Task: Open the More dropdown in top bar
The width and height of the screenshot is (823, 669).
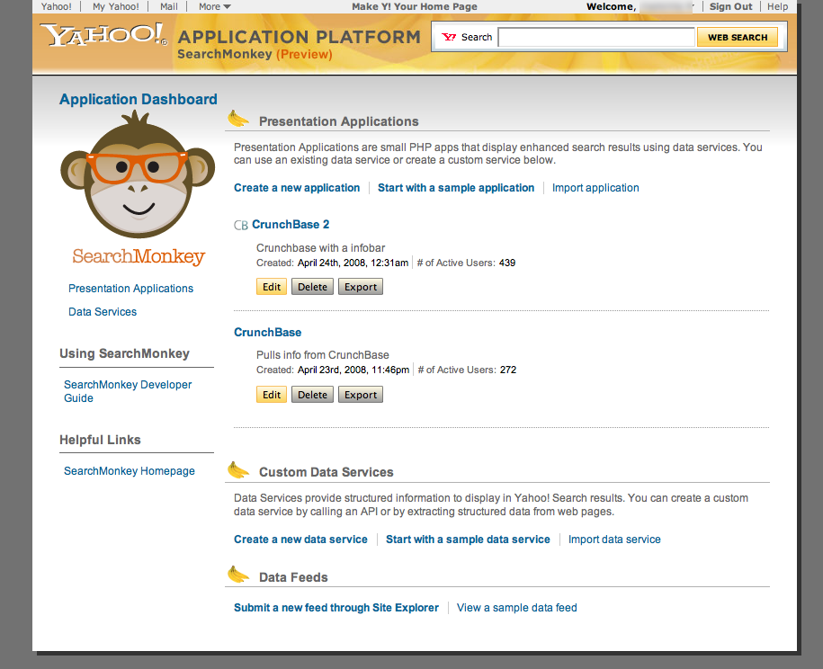Action: coord(215,7)
